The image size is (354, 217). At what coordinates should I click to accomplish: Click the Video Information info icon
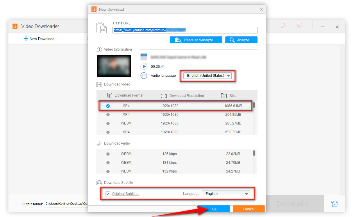tap(99, 49)
